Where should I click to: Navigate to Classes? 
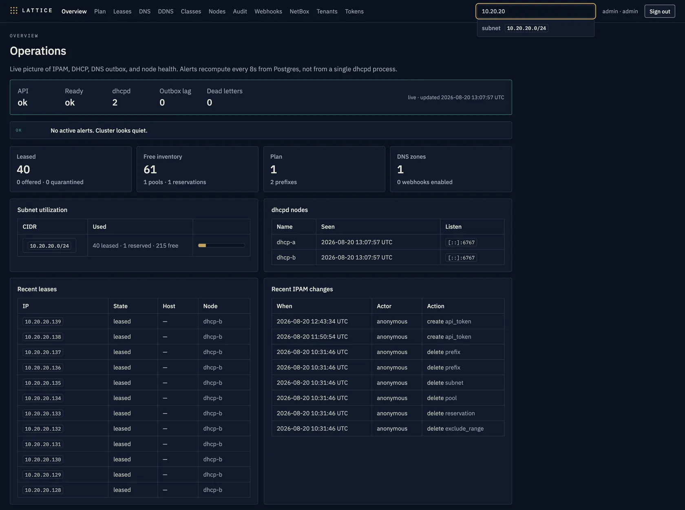click(191, 11)
